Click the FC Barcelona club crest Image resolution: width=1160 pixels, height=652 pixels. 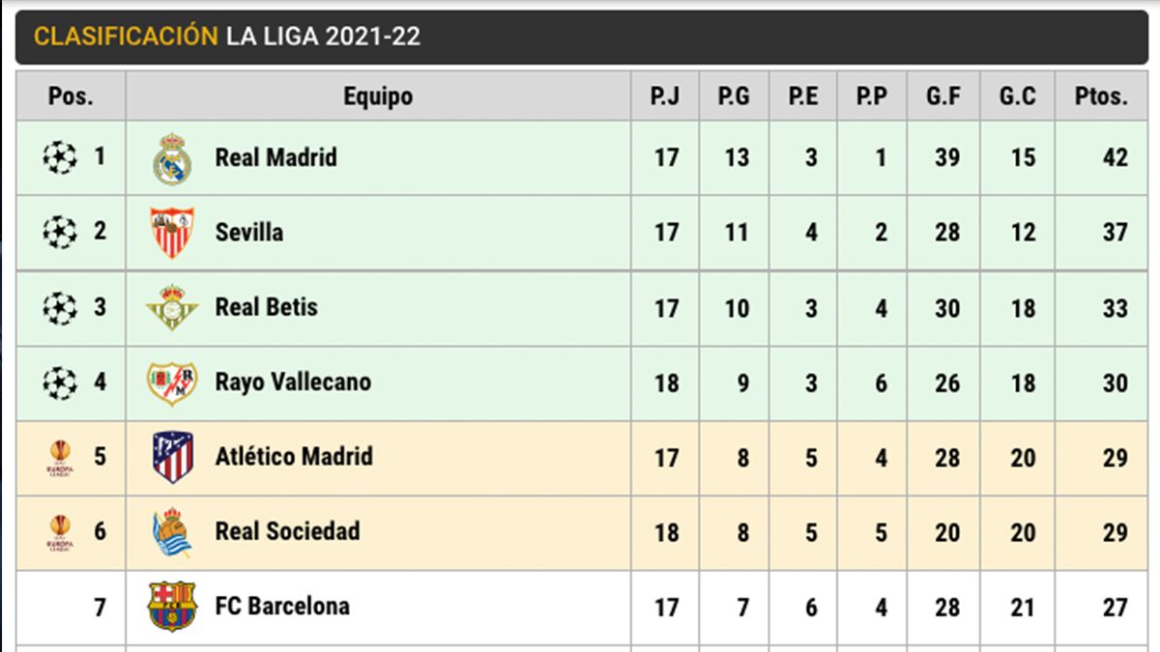[x=172, y=607]
